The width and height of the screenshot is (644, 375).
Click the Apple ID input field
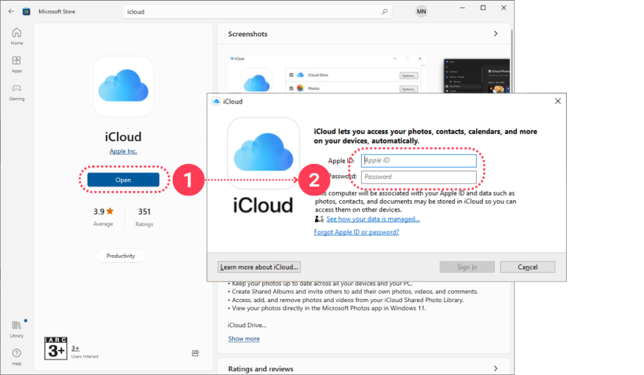tap(418, 160)
